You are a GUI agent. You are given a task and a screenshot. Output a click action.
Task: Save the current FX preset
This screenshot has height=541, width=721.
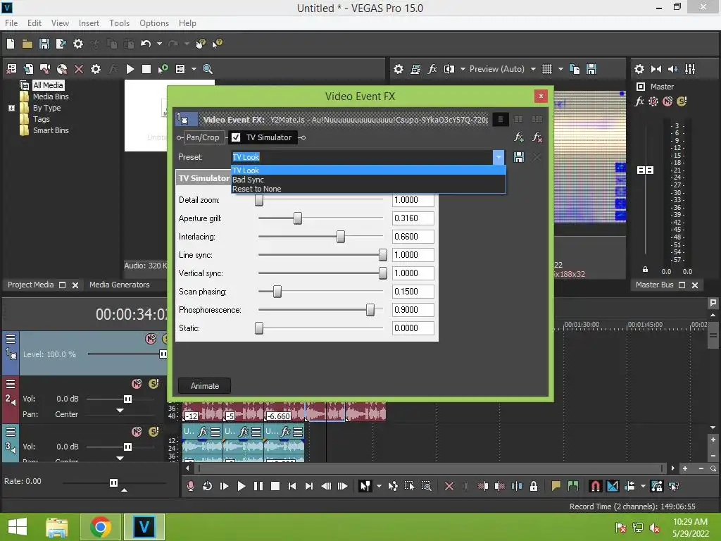tap(519, 157)
